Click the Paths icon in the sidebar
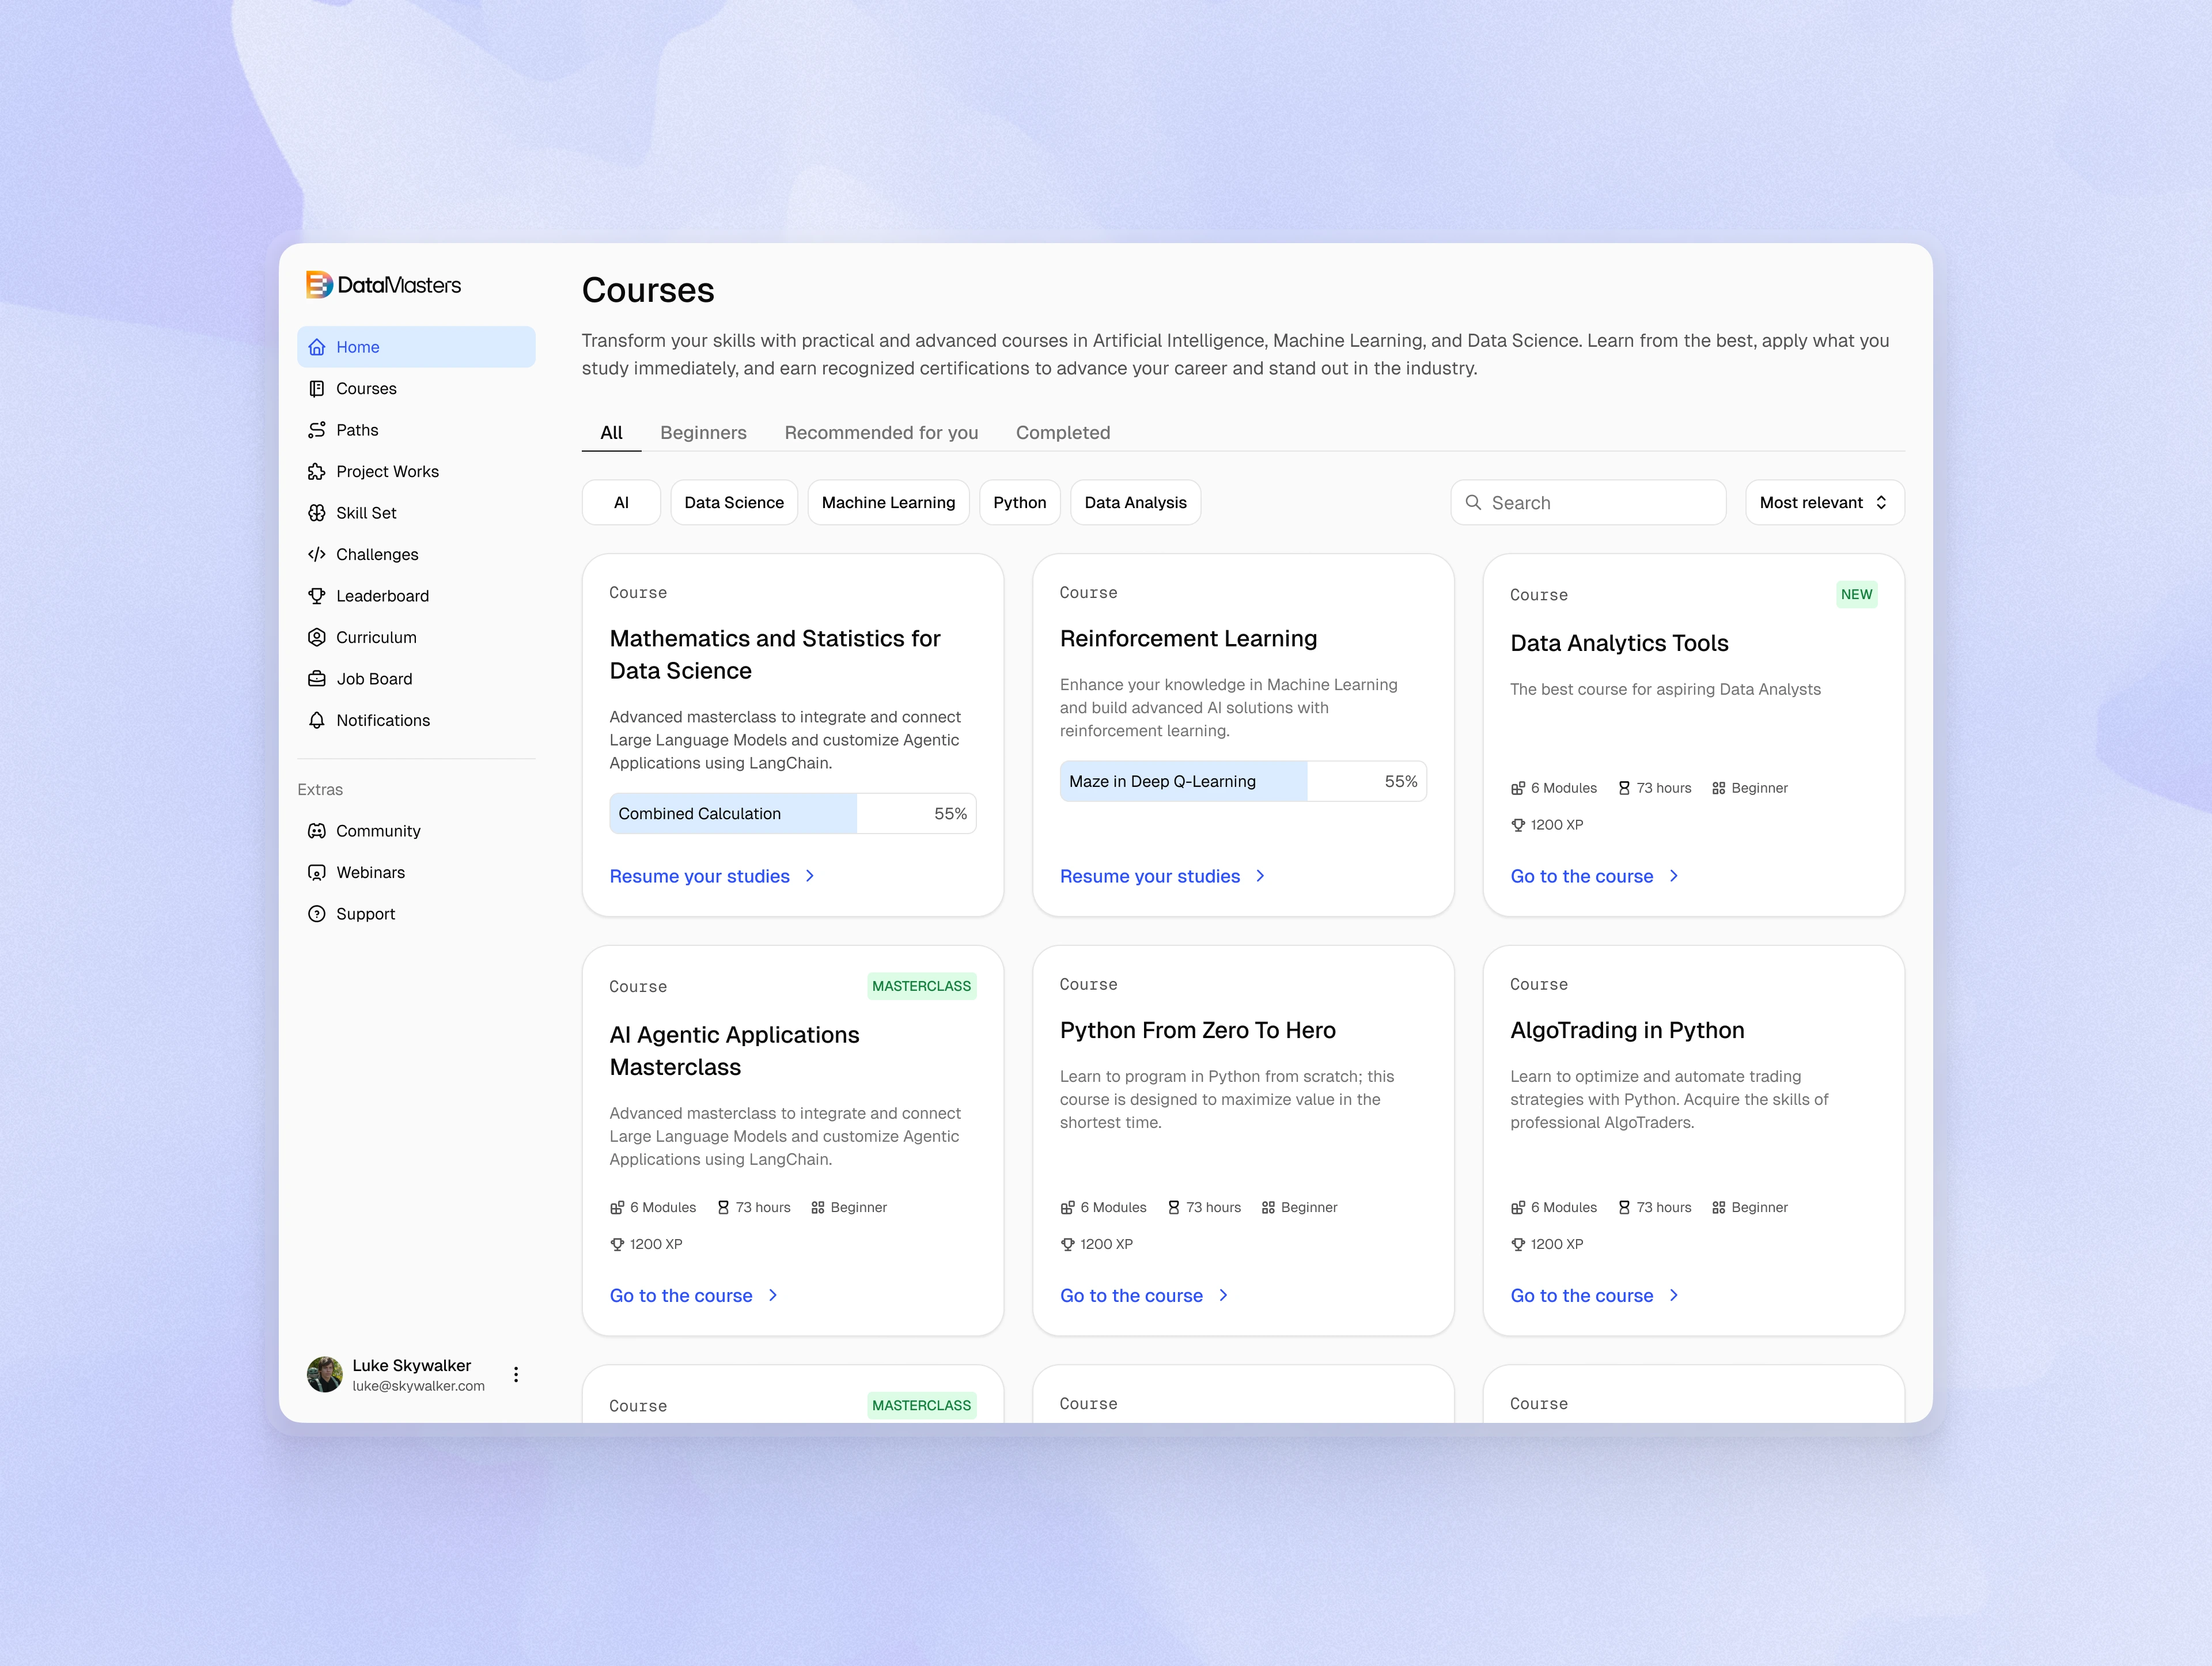2212x1666 pixels. tap(317, 430)
